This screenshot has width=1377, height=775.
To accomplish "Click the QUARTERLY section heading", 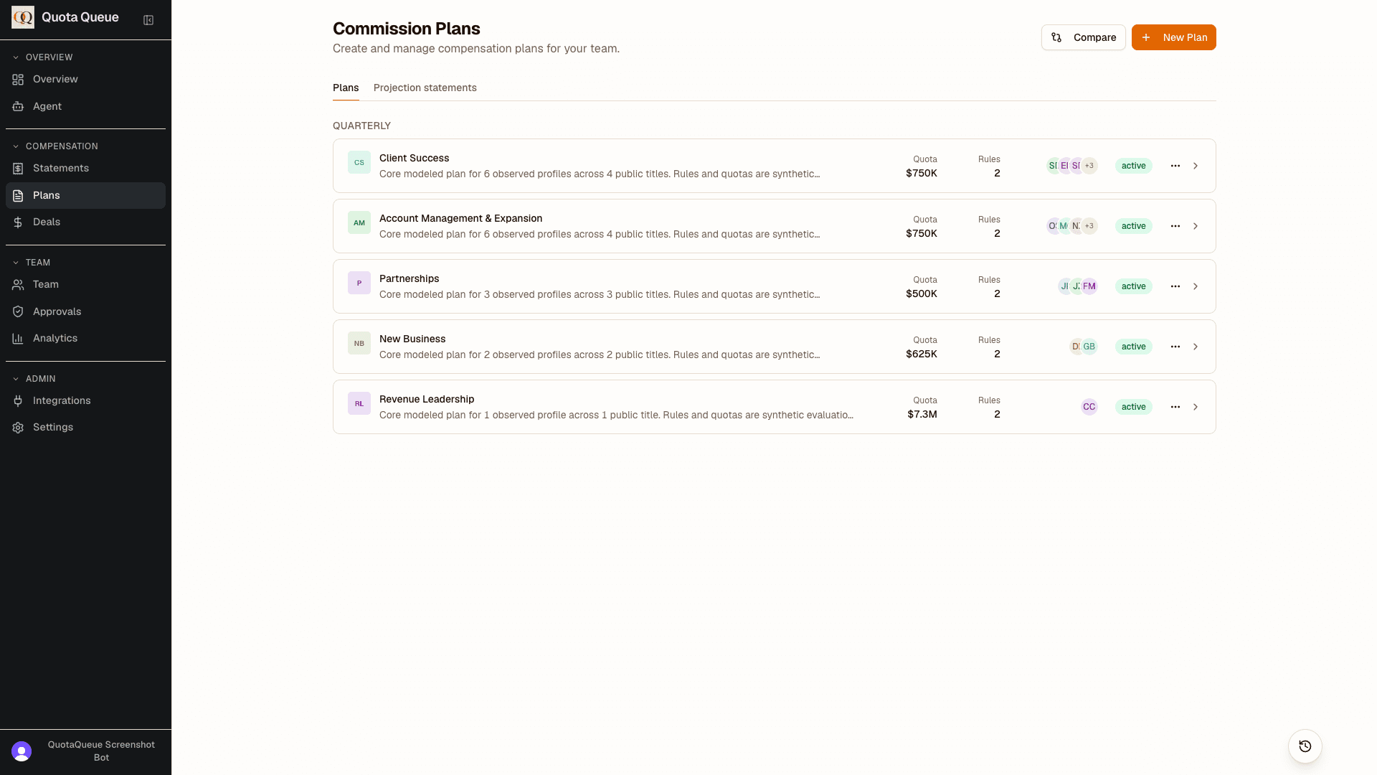I will [361, 126].
